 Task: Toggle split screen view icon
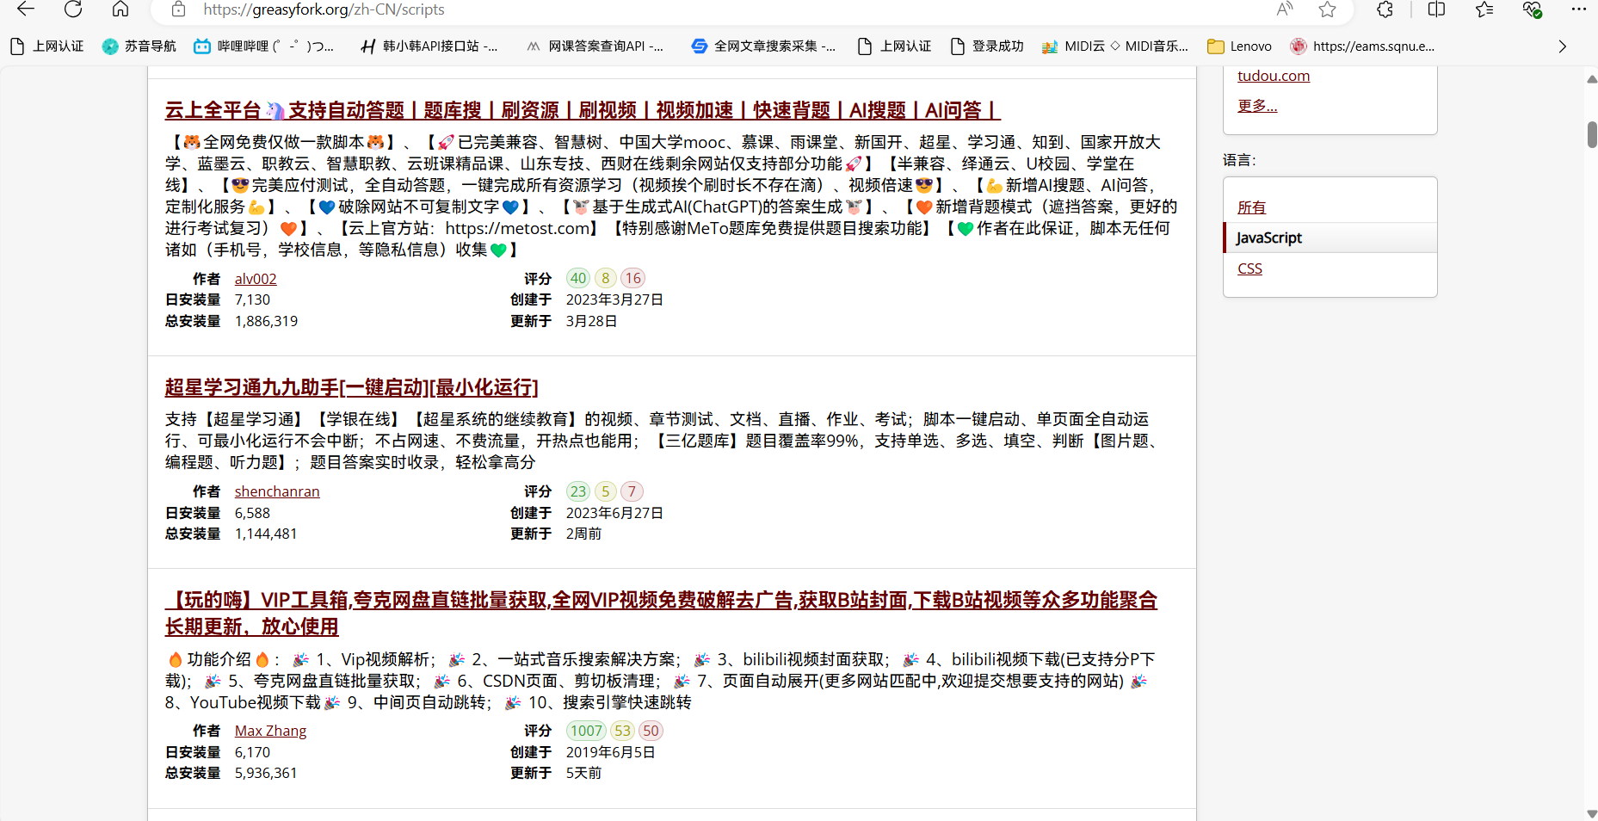1436,9
